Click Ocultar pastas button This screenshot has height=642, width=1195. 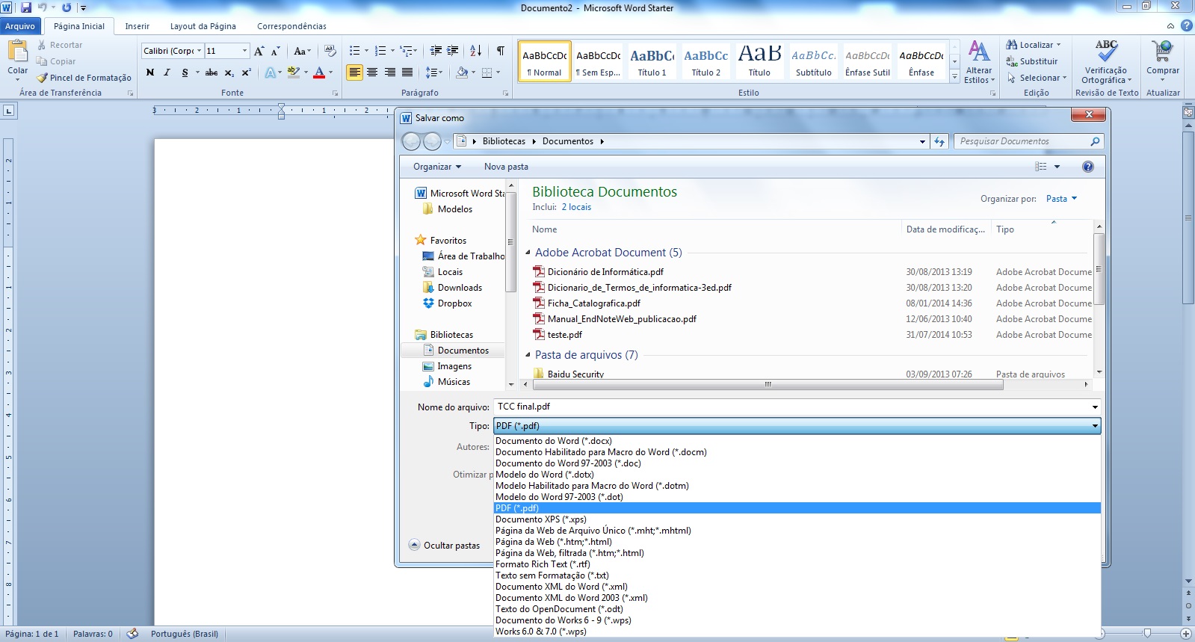445,546
